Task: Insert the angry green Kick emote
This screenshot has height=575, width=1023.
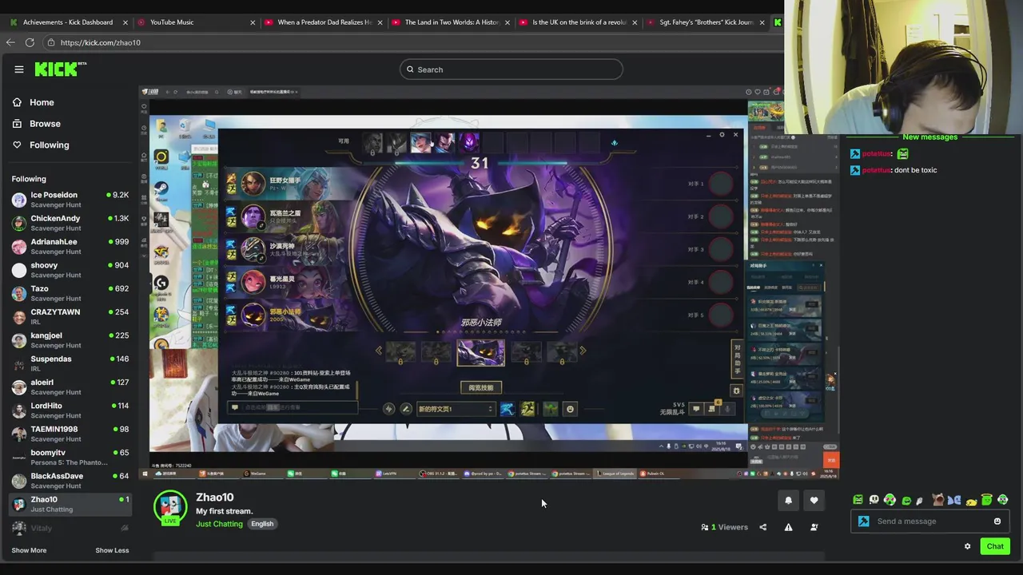Action: pyautogui.click(x=858, y=500)
